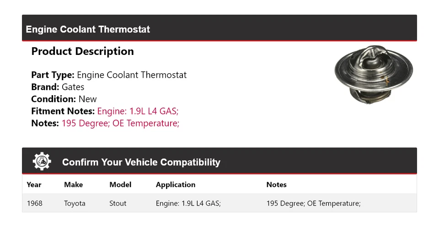
Task: Click the red Engine: 1.9L L4 GAS fitment link
Action: pyautogui.click(x=138, y=111)
